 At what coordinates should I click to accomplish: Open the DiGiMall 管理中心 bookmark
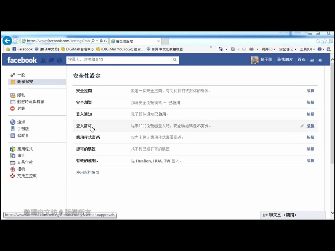pos(77,49)
